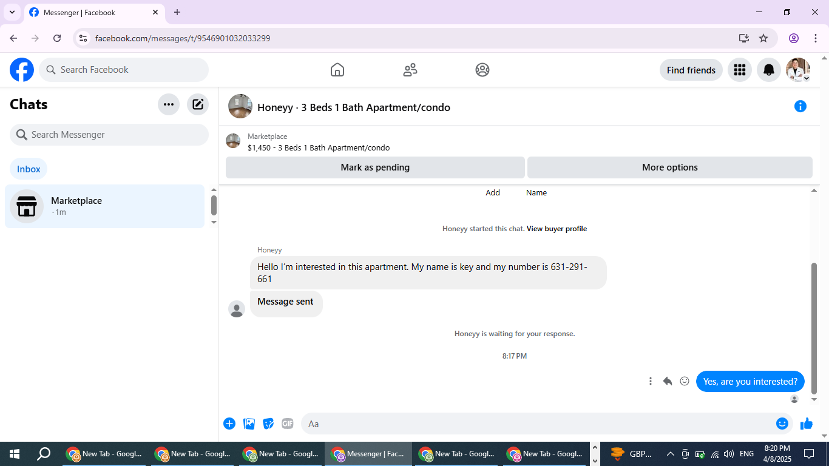The height and width of the screenshot is (466, 829).
Task: Reload the page with refresh icon
Action: pyautogui.click(x=57, y=38)
